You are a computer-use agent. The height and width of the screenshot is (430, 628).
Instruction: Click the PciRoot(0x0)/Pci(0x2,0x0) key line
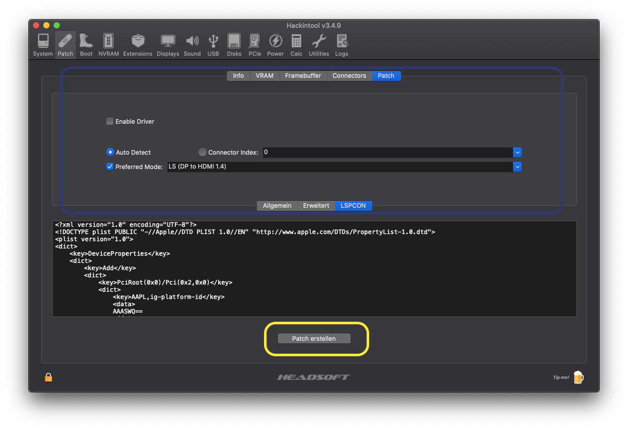tap(166, 283)
